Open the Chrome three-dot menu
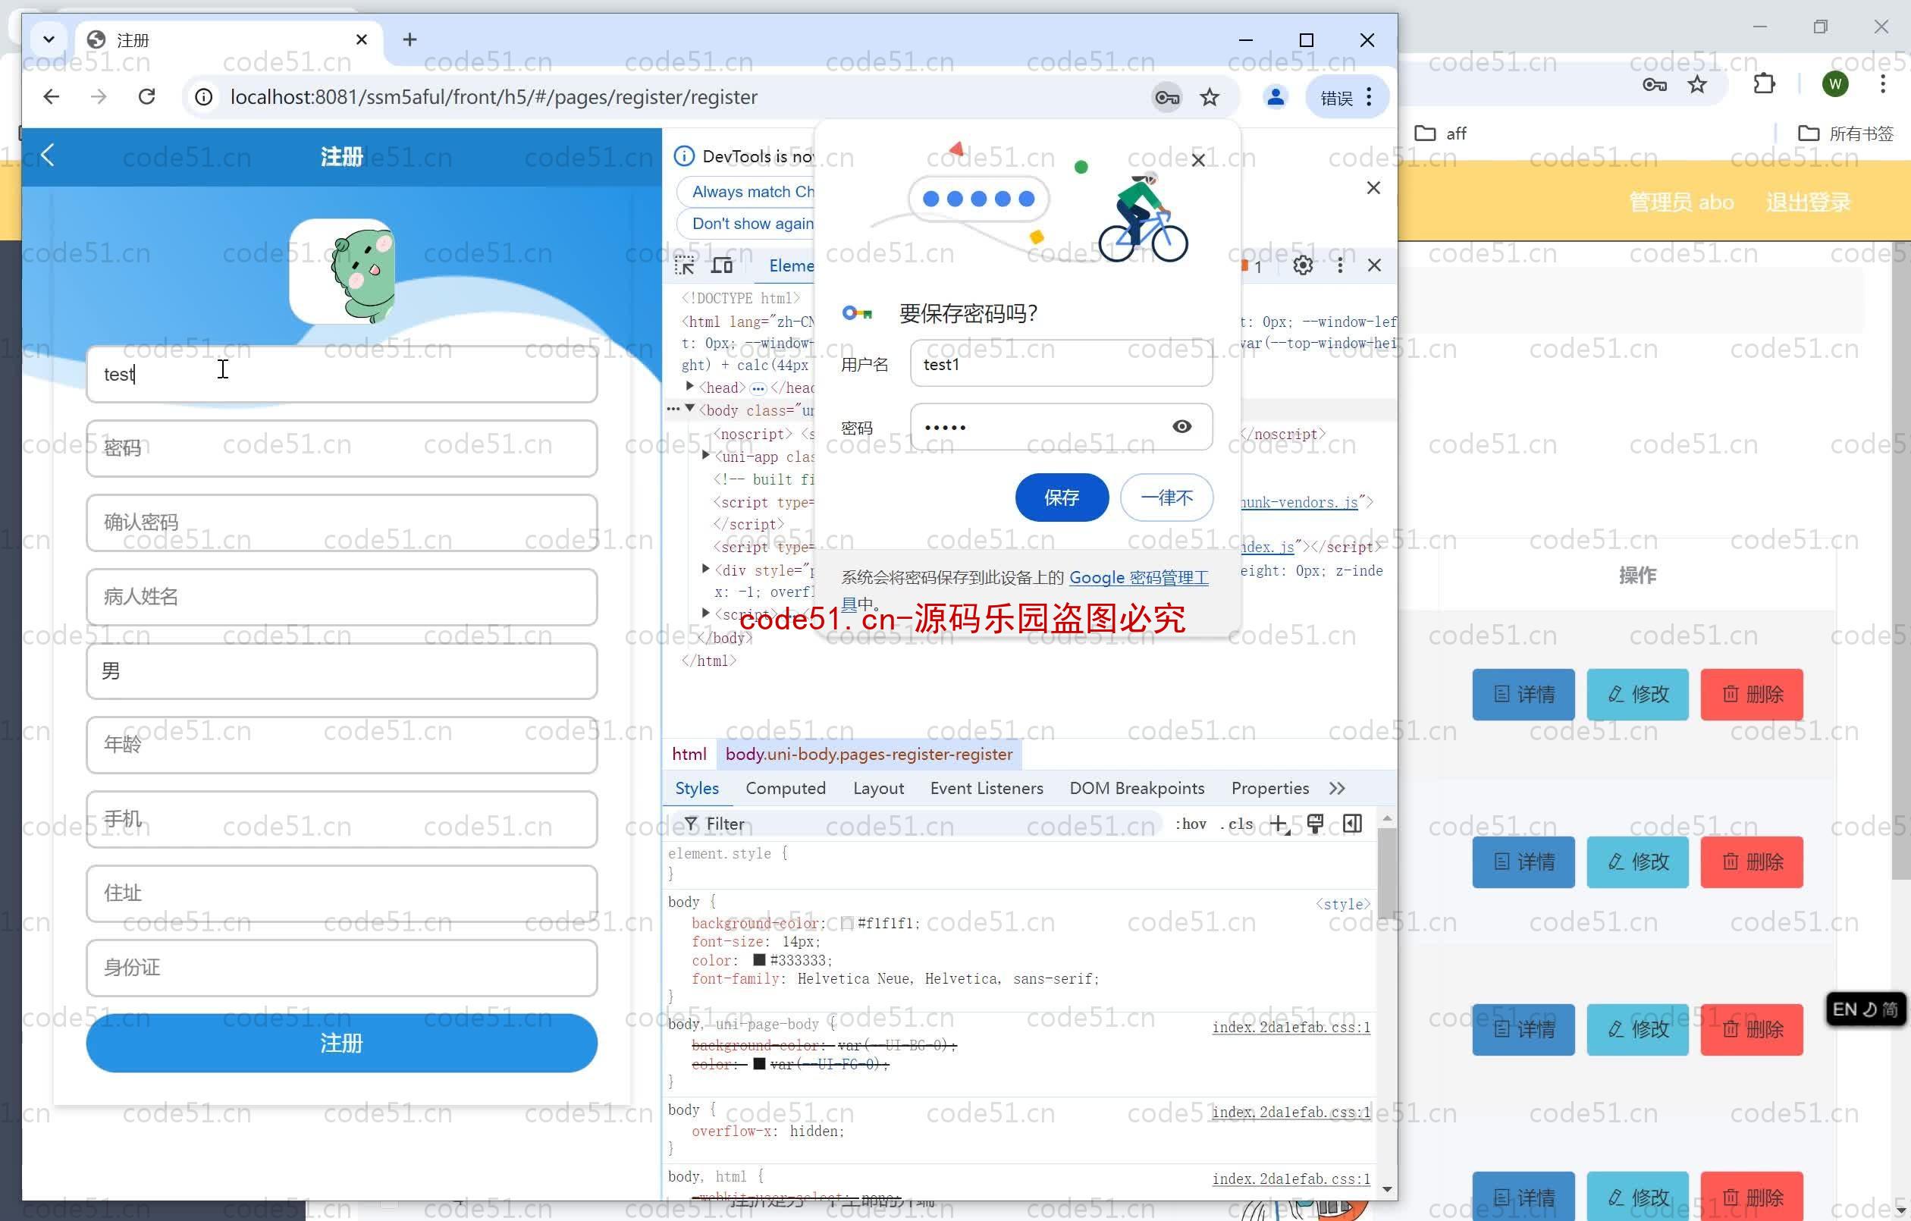Viewport: 1911px width, 1221px height. point(1369,97)
